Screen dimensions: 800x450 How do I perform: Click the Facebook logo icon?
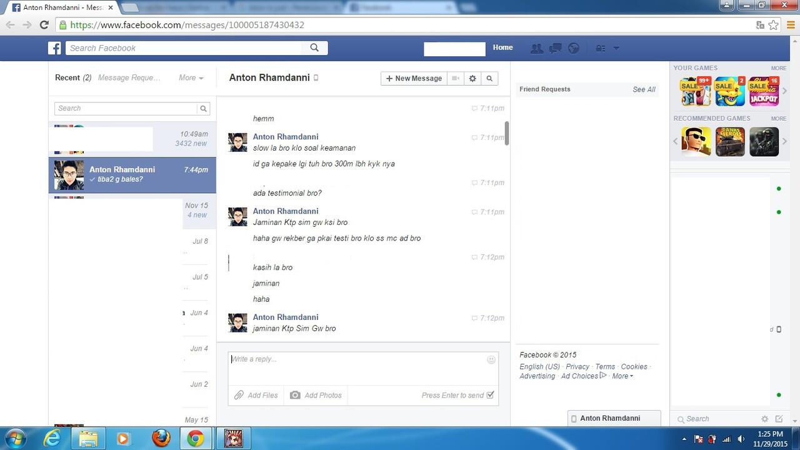pos(55,48)
